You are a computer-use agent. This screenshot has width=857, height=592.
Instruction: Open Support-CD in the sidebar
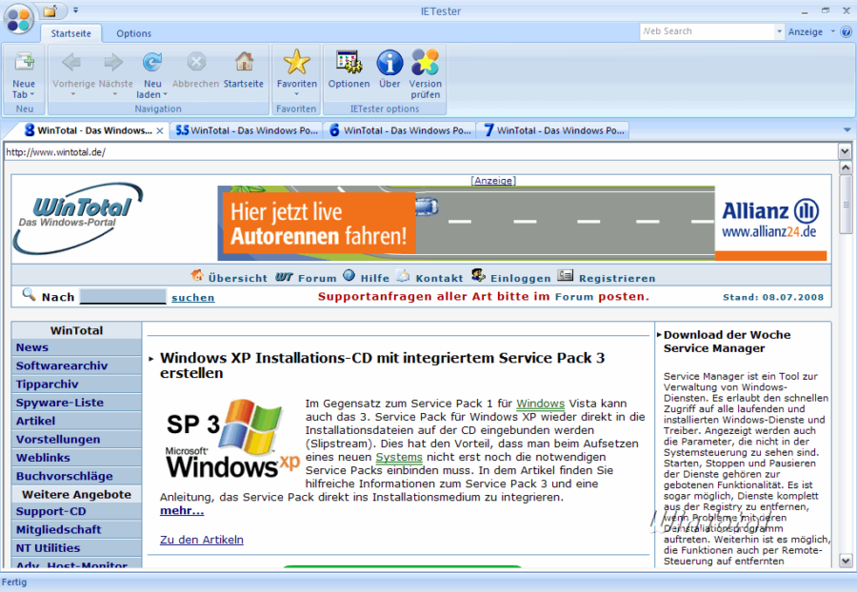click(x=76, y=511)
